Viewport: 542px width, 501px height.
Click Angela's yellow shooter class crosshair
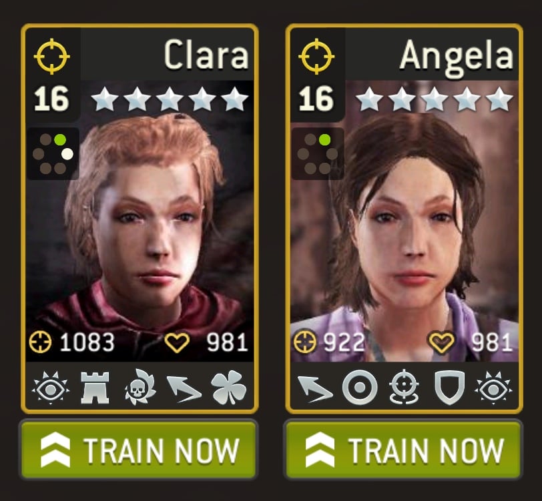[316, 56]
